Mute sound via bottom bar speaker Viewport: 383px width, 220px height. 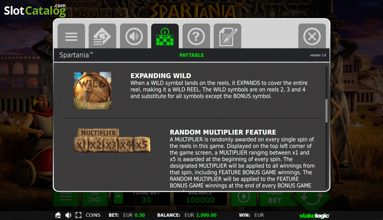tap(68, 215)
